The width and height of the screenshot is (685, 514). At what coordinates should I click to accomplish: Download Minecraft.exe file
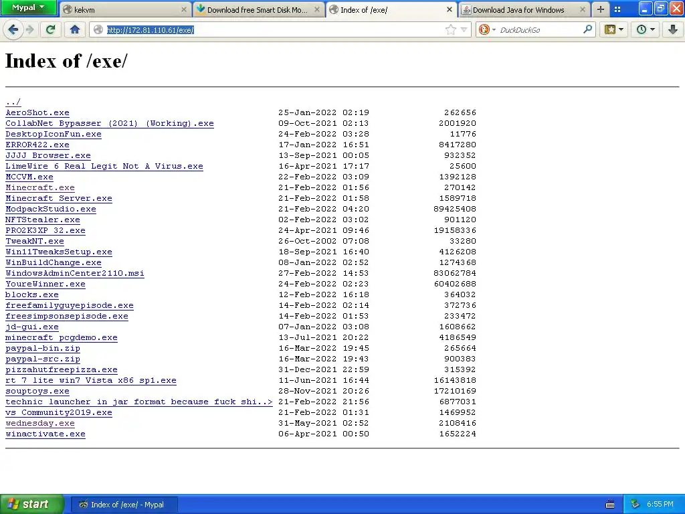(39, 187)
